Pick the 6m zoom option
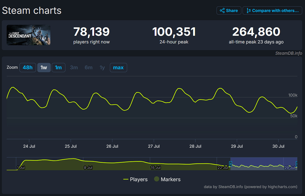 click(x=88, y=67)
